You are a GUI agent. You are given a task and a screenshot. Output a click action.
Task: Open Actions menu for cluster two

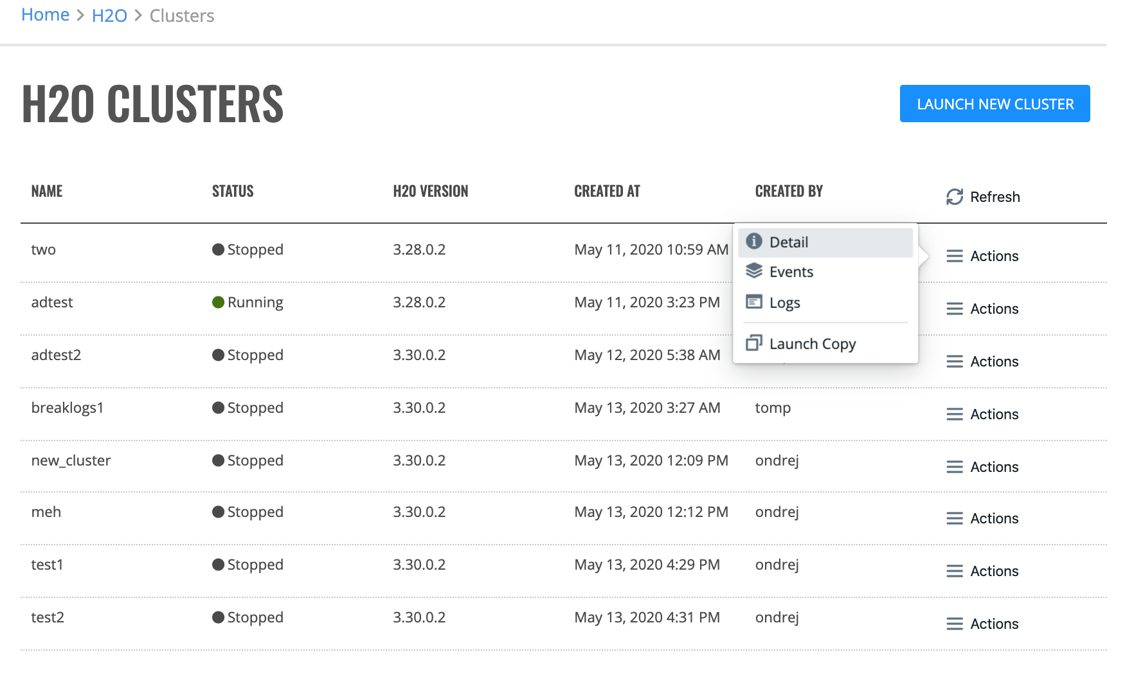982,256
